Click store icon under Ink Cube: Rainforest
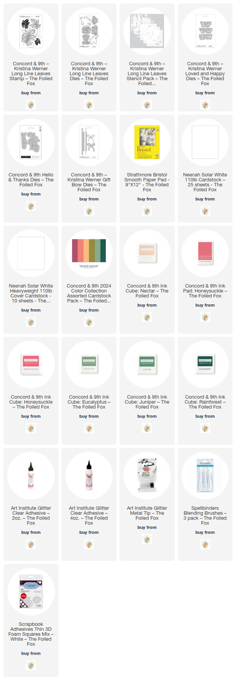This screenshot has width=236, height=685. [x=205, y=428]
